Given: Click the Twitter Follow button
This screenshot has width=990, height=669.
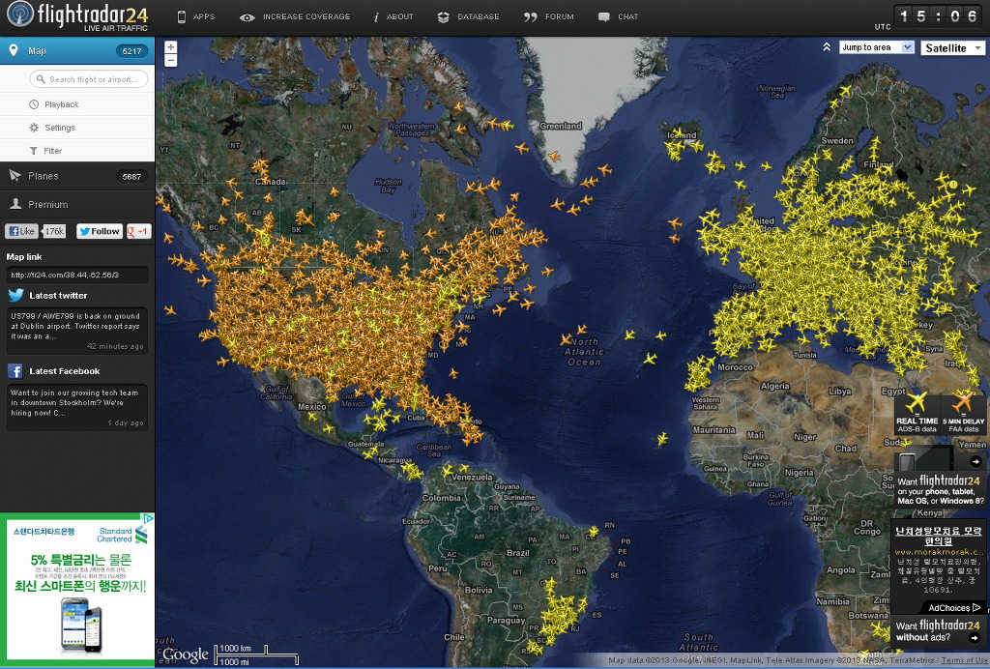Looking at the screenshot, I should (100, 231).
